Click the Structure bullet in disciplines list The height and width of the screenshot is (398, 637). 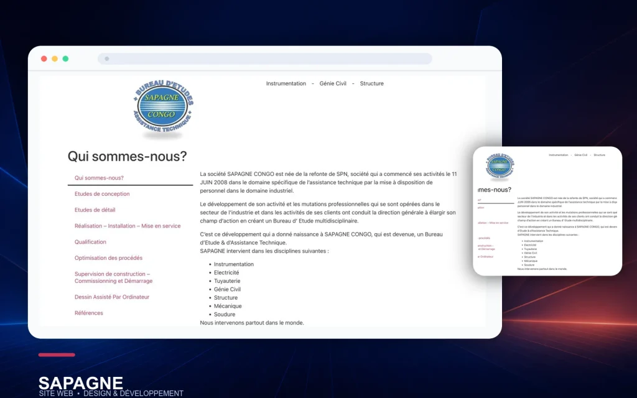tap(226, 298)
